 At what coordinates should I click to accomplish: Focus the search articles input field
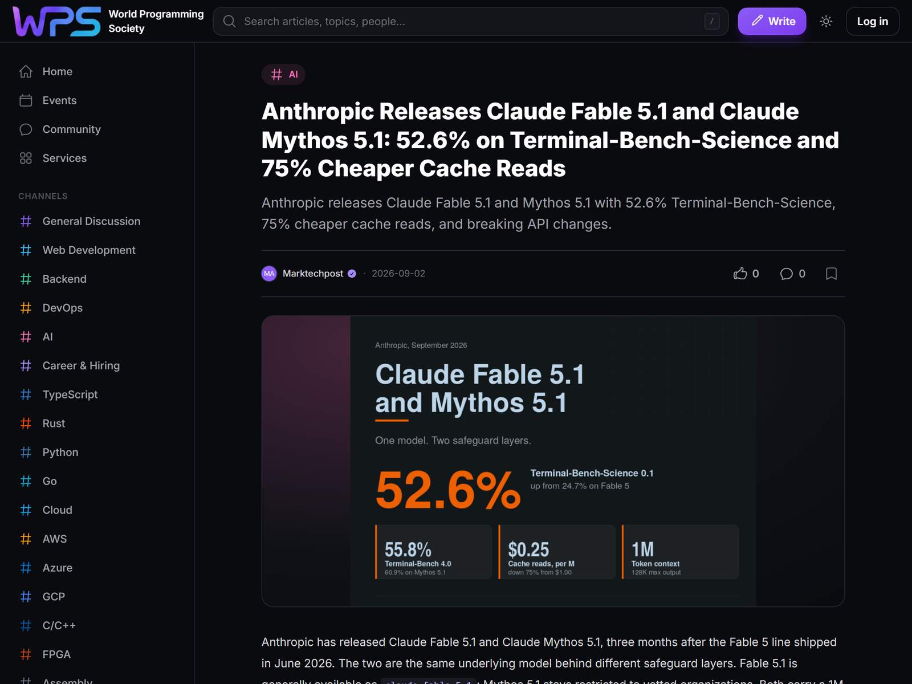(x=471, y=22)
